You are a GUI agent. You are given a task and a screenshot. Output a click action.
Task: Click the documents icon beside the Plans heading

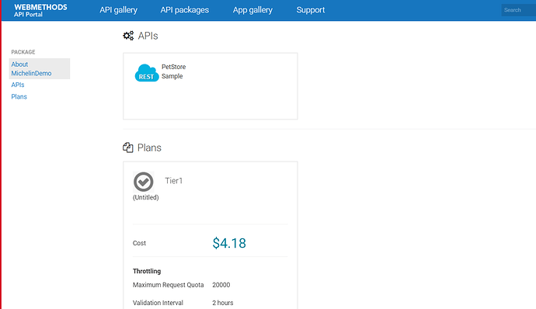tap(128, 148)
